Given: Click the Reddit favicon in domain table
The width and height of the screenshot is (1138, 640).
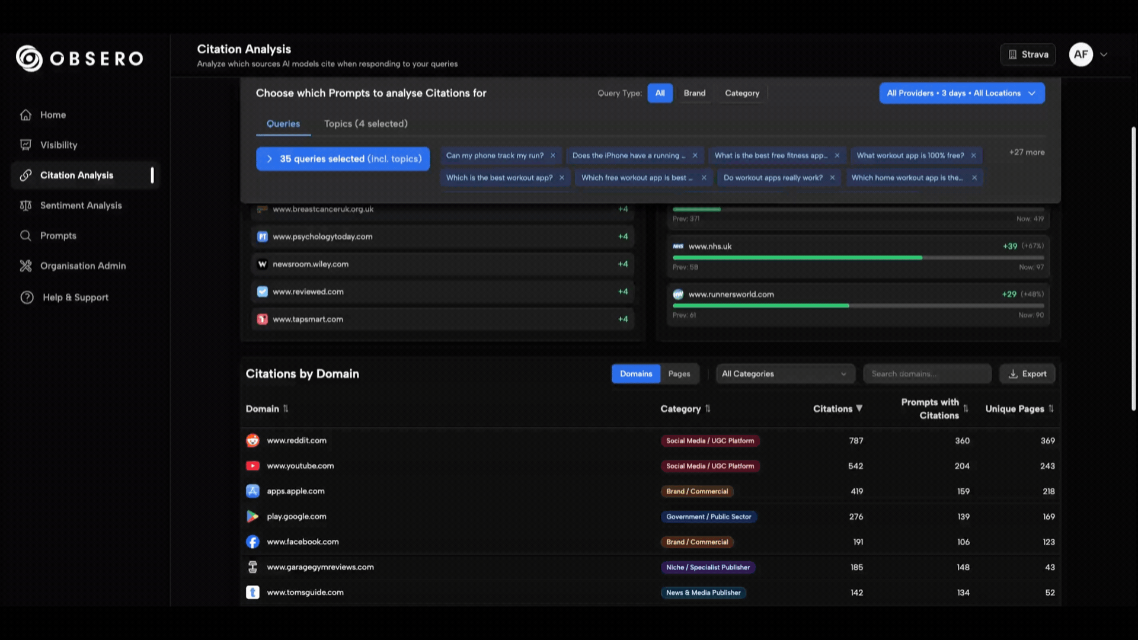Looking at the screenshot, I should 252,441.
